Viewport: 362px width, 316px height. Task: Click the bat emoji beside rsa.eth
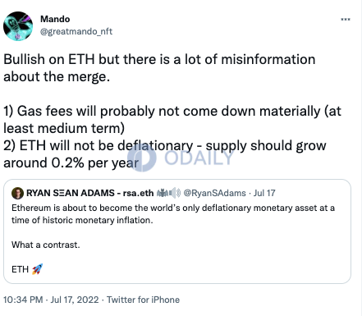(x=163, y=193)
